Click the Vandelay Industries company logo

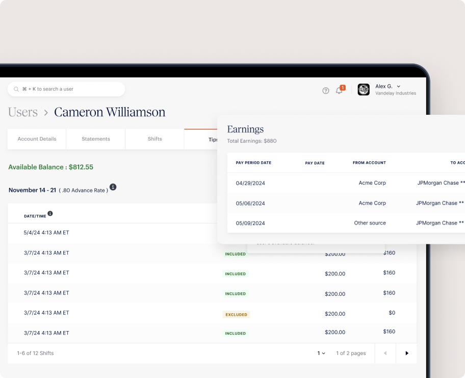[x=364, y=90]
